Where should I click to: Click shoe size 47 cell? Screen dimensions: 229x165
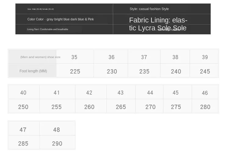pyautogui.click(x=23, y=129)
